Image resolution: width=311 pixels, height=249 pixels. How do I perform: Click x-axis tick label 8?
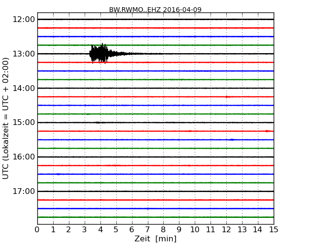coord(163,230)
